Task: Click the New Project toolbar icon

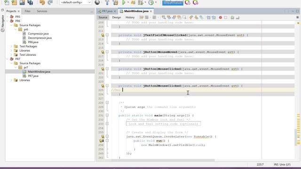Action: pos(14,2)
